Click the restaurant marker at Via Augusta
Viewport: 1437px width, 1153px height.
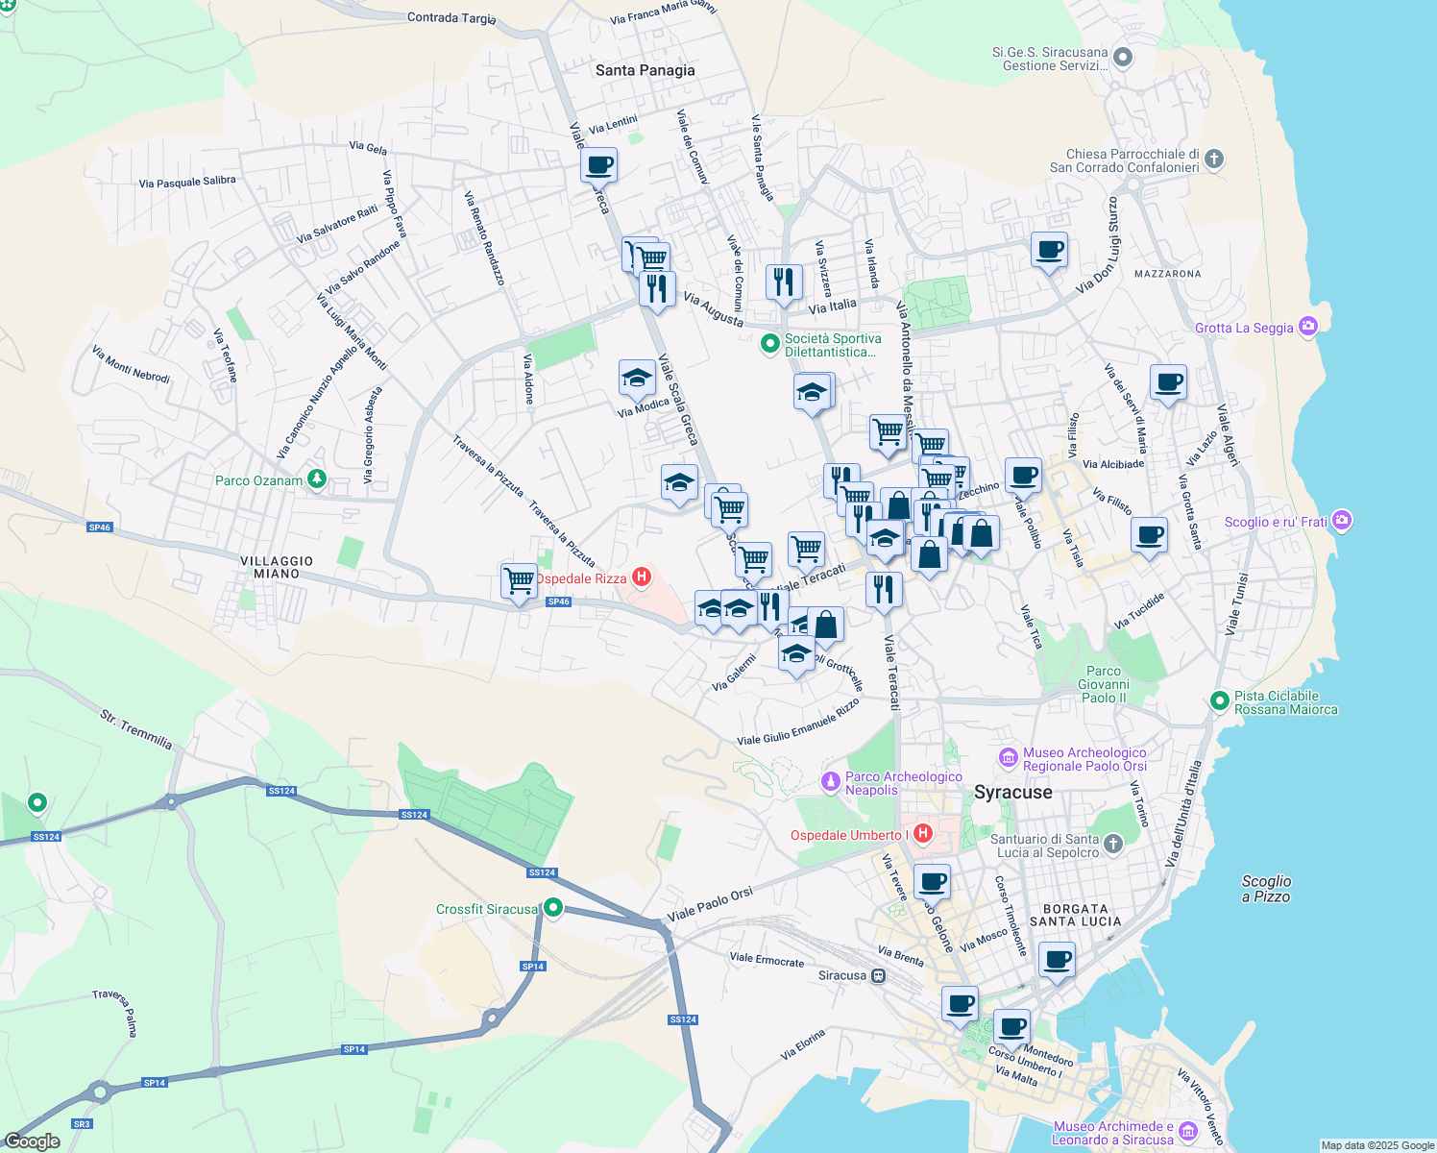pyautogui.click(x=657, y=289)
